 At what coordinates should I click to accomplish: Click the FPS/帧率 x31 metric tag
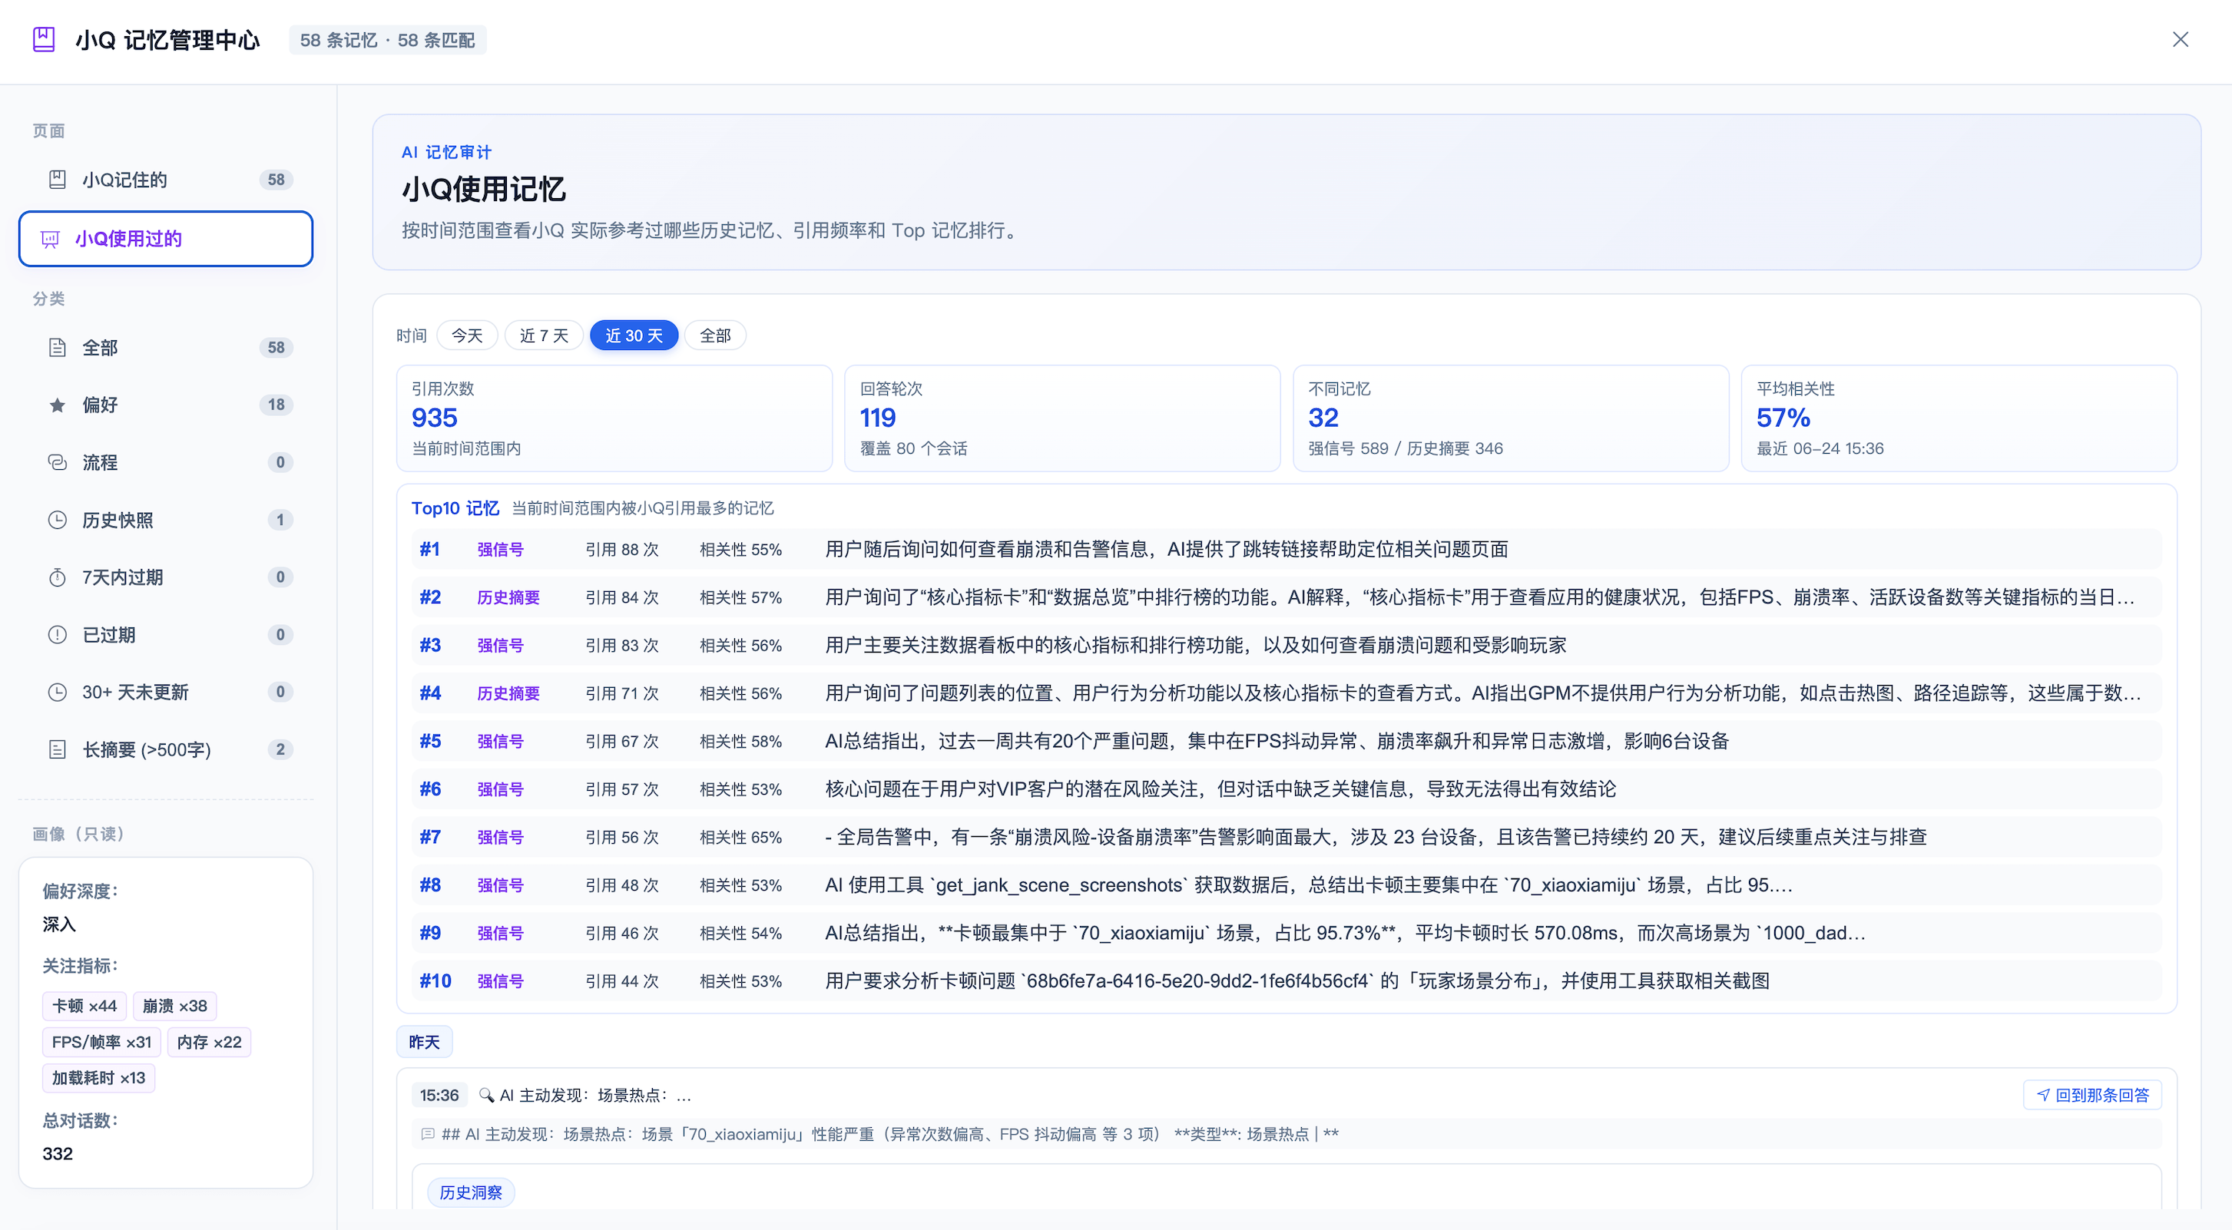101,1042
